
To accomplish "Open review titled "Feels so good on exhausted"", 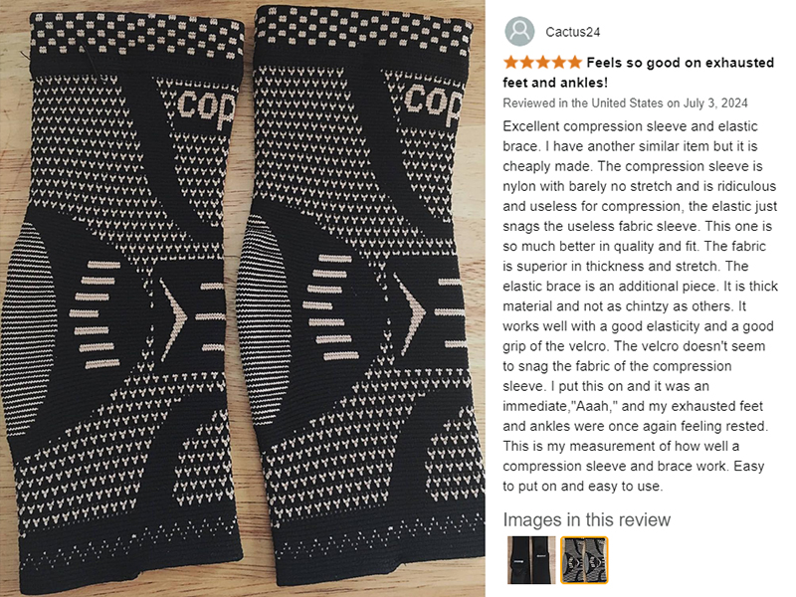I will [638, 72].
